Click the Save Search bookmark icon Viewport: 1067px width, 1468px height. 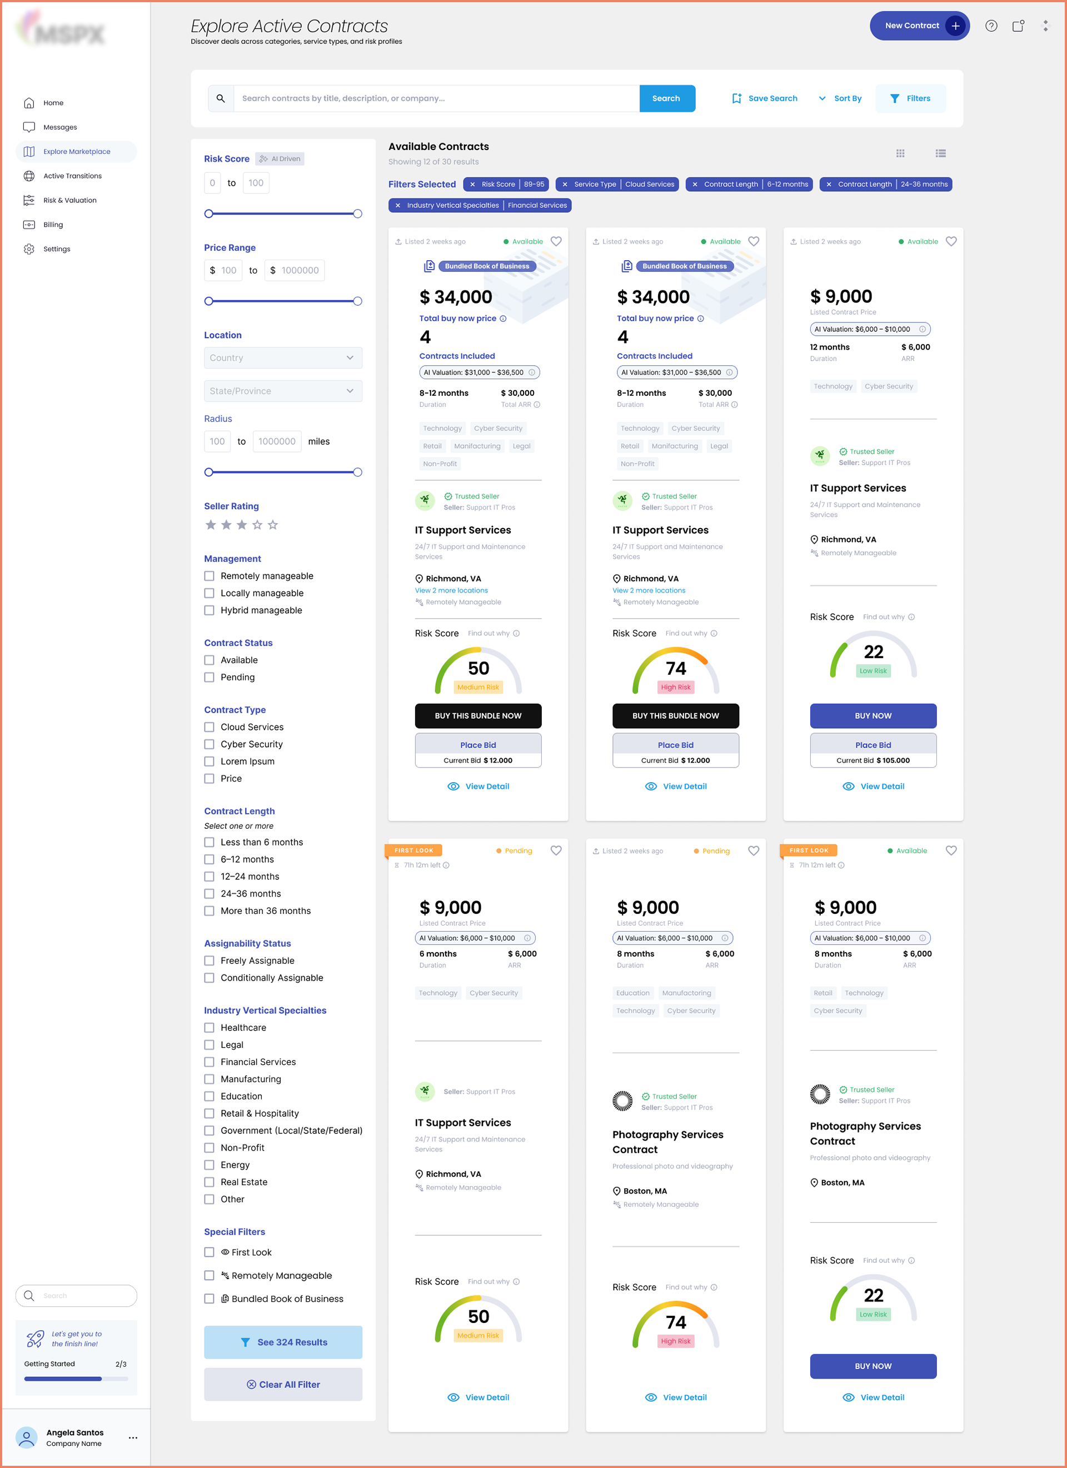[x=736, y=98]
